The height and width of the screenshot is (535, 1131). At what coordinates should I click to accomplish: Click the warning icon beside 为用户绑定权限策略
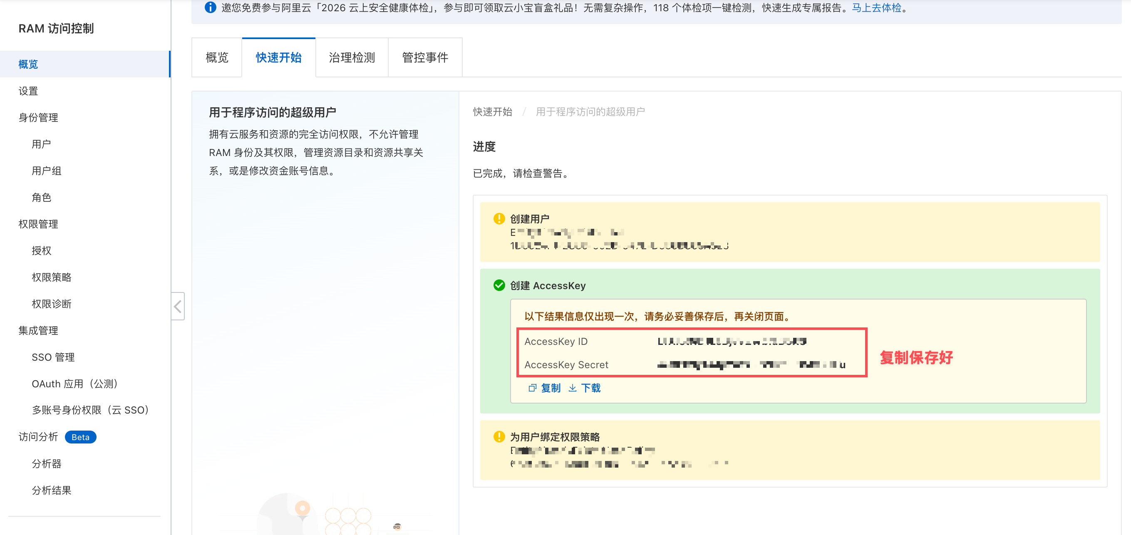click(x=499, y=437)
